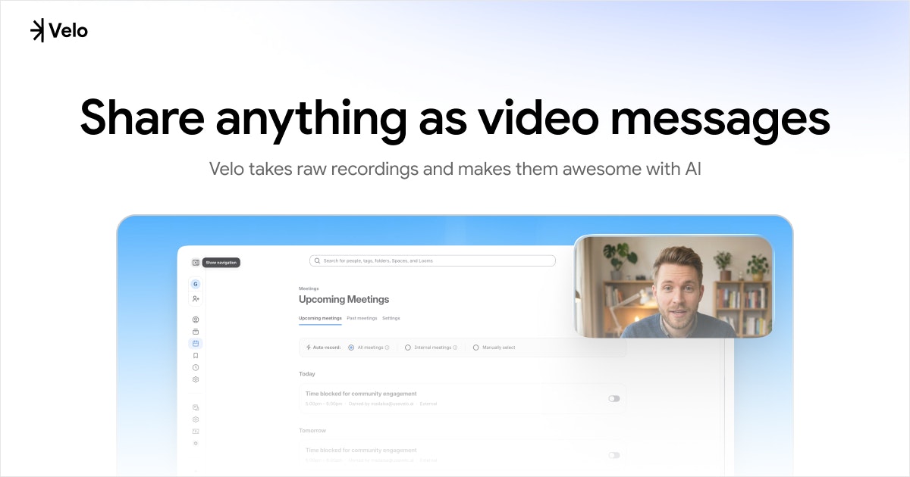Image resolution: width=910 pixels, height=477 pixels.
Task: Click the Velo logo
Action: click(59, 31)
